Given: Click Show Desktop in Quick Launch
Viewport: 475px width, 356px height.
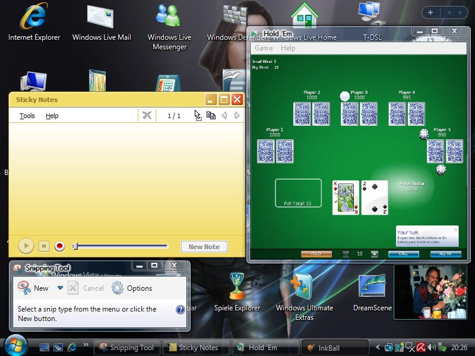Looking at the screenshot, I should coord(44,347).
